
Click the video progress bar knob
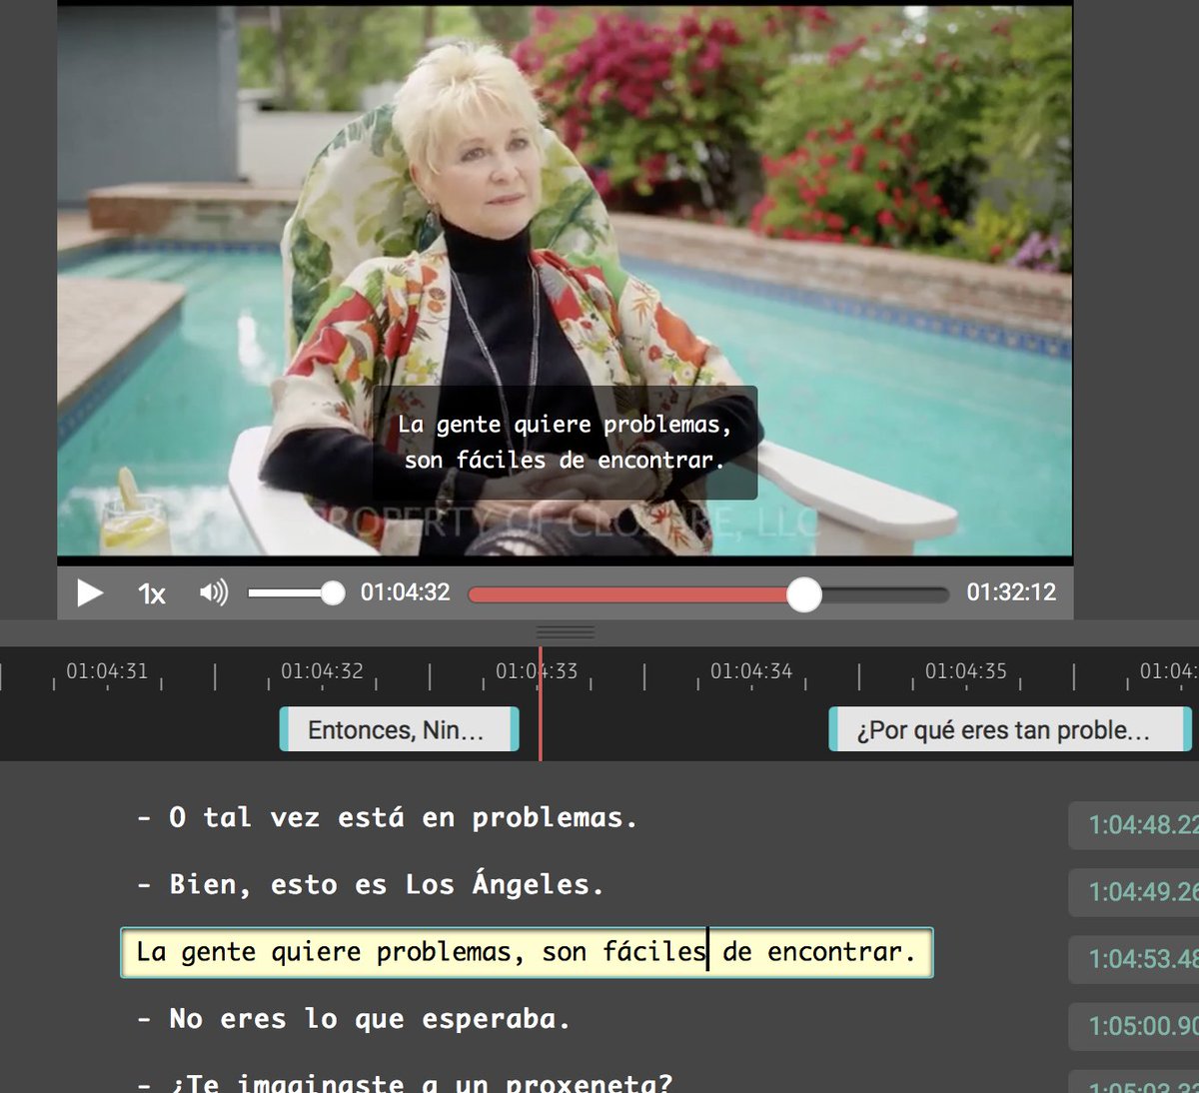(x=803, y=594)
